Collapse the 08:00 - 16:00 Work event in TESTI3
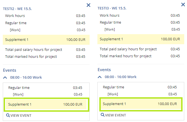 (x=100, y=77)
